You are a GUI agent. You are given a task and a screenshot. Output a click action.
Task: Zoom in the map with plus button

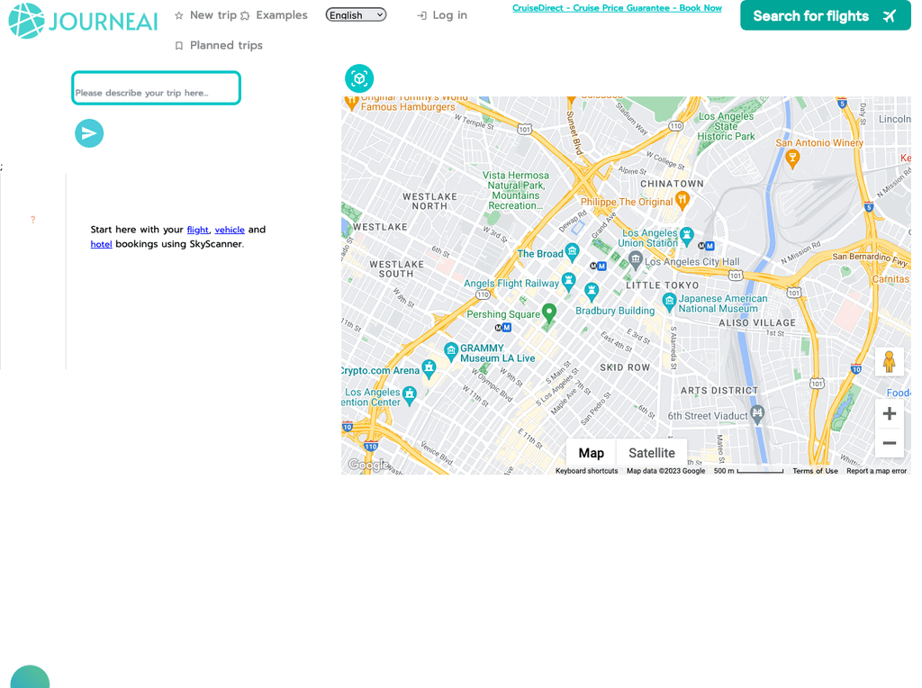click(x=889, y=413)
